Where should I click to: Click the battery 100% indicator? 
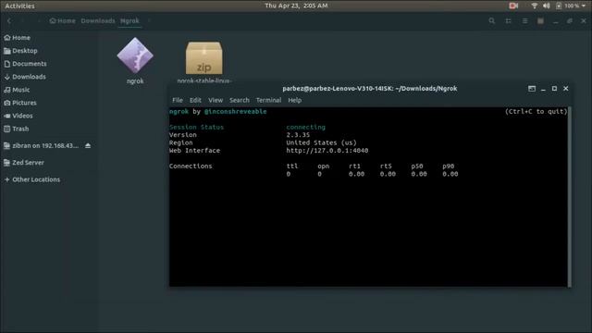click(567, 6)
